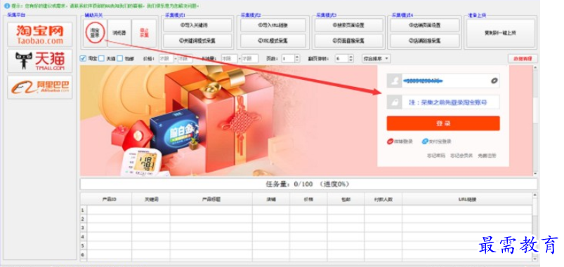Click ①导入URL链接 in mode 2
Image resolution: width=564 pixels, height=267 pixels.
point(273,25)
